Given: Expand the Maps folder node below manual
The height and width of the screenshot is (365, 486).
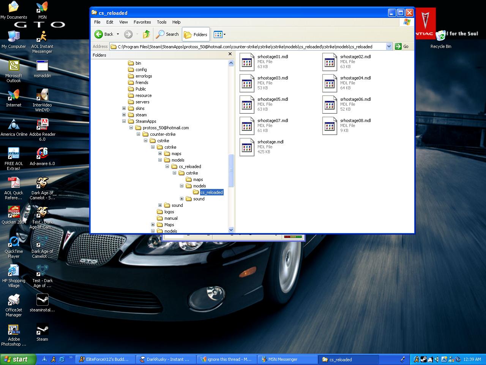Looking at the screenshot, I should [153, 225].
